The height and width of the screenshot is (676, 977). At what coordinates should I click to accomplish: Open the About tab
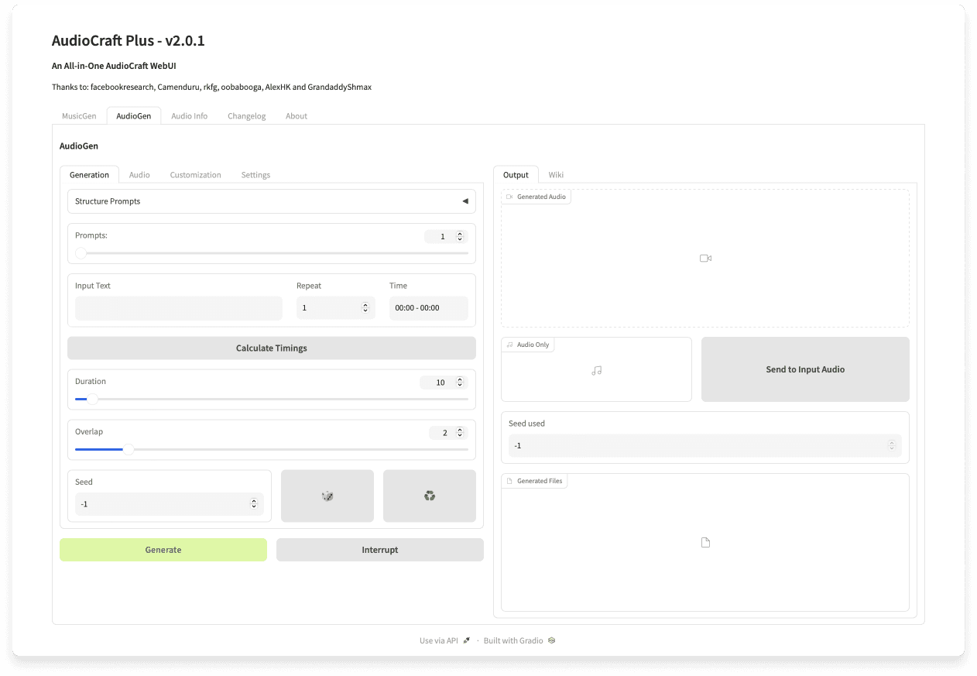click(x=297, y=116)
